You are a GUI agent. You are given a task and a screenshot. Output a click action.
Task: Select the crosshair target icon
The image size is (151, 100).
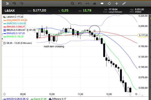point(109,4)
